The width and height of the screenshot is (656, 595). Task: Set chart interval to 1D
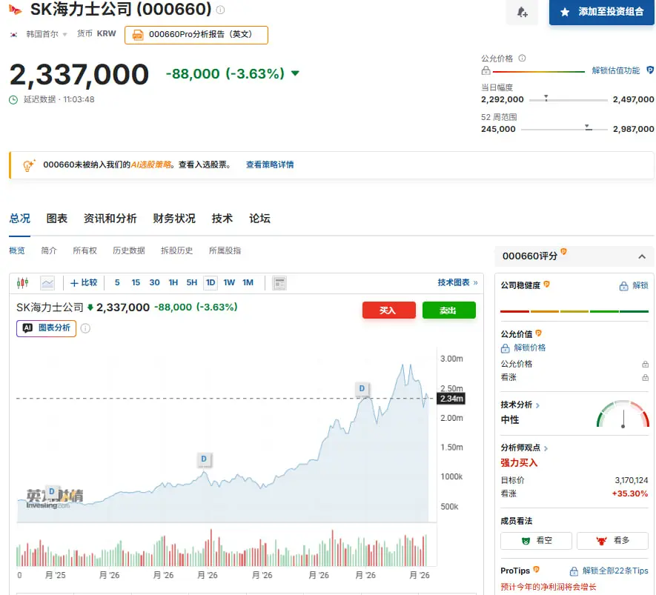[x=211, y=282]
